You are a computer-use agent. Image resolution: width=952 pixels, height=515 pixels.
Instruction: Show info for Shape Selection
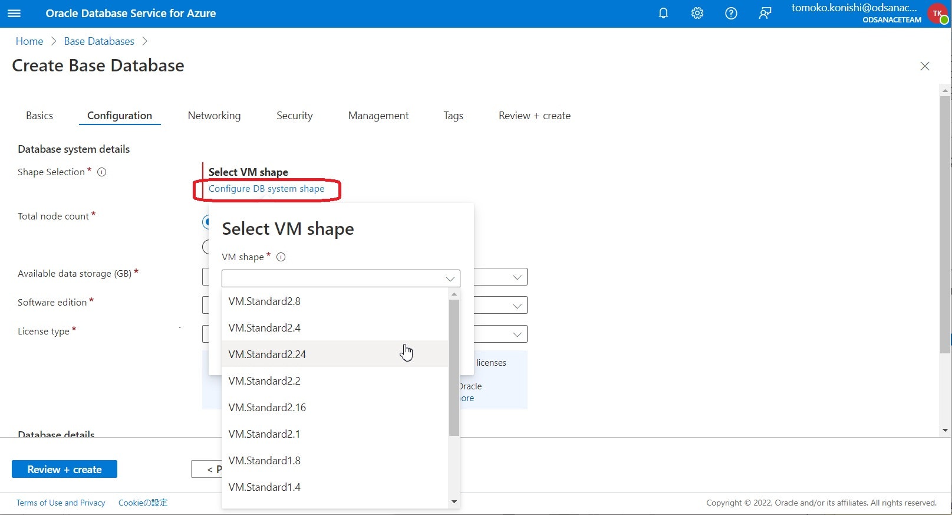101,172
